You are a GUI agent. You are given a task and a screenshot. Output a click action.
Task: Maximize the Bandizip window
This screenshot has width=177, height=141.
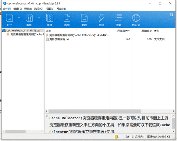coord(160,3)
